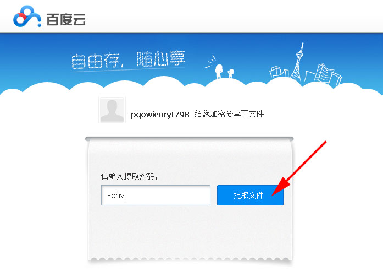The width and height of the screenshot is (383, 271).
Task: Click the pqowieuryt798 username
Action: click(x=160, y=115)
